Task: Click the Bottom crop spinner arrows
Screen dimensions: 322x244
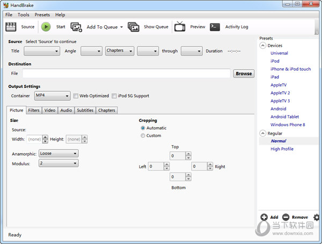Action: [x=188, y=176]
